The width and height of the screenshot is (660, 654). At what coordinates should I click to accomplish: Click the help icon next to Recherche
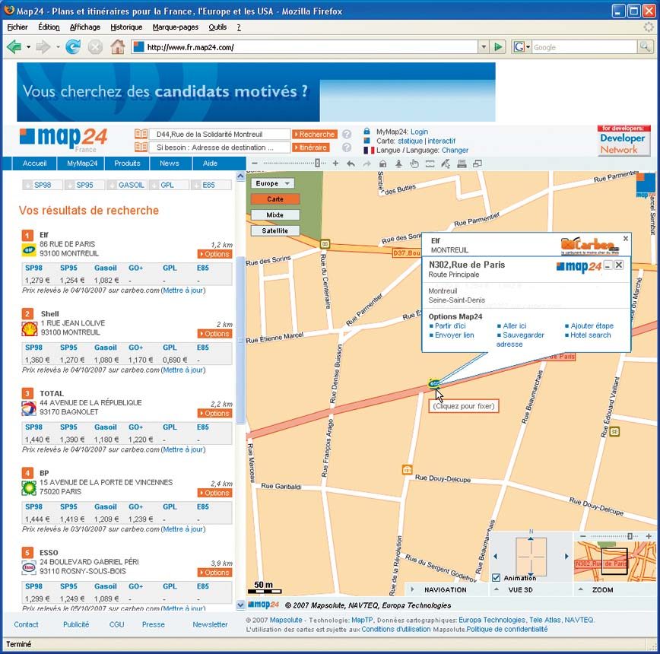pos(347,135)
